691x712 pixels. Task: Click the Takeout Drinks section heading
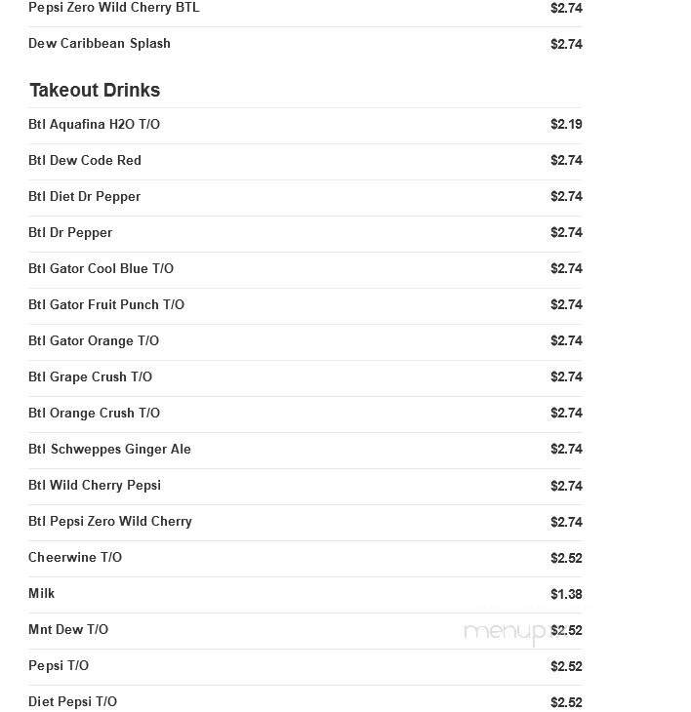pyautogui.click(x=95, y=91)
